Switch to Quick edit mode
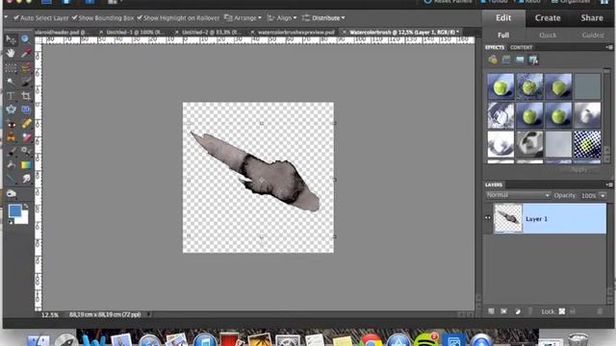Screen dimensions: 616x346 pyautogui.click(x=548, y=36)
